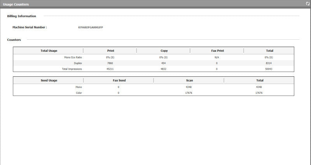
Task: Click the Total Usage column header
Action: pos(49,51)
